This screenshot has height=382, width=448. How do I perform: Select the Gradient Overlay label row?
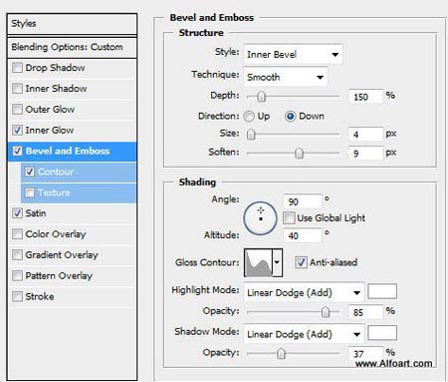point(72,255)
